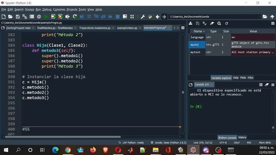Import data into the Variable explorer
Viewport: 276px width, 155px height.
pos(191,23)
